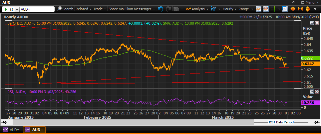Open the Analysis dropdown menu
The height and width of the screenshot is (134, 321).
[x=197, y=9]
